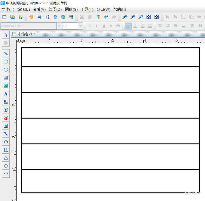
Task: Select the curve drawing tool
Action: [x=6, y=134]
